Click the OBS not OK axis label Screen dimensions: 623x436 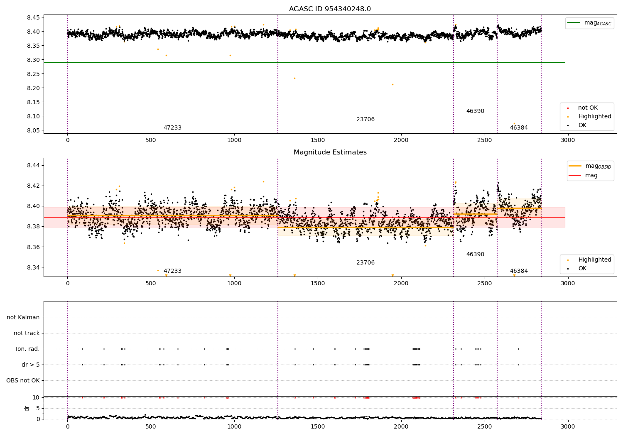[x=23, y=381]
